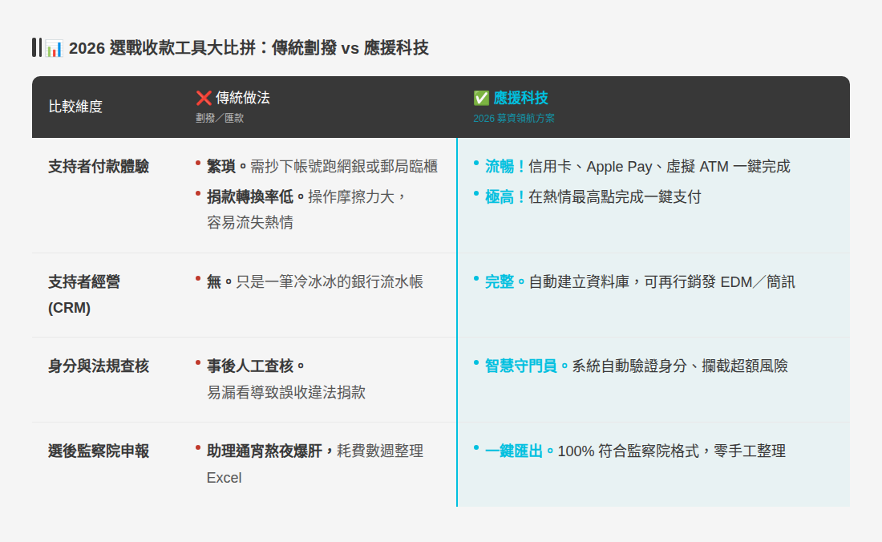
Task: Click the 比較維度 column header
Action: tap(75, 107)
